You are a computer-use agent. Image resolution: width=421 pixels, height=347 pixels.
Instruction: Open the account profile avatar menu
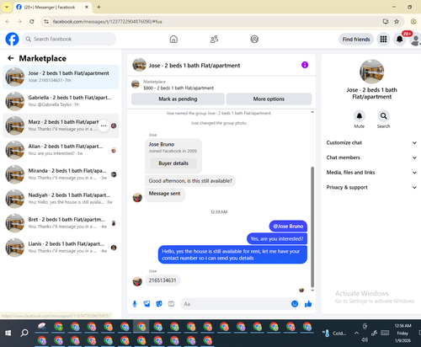(415, 40)
